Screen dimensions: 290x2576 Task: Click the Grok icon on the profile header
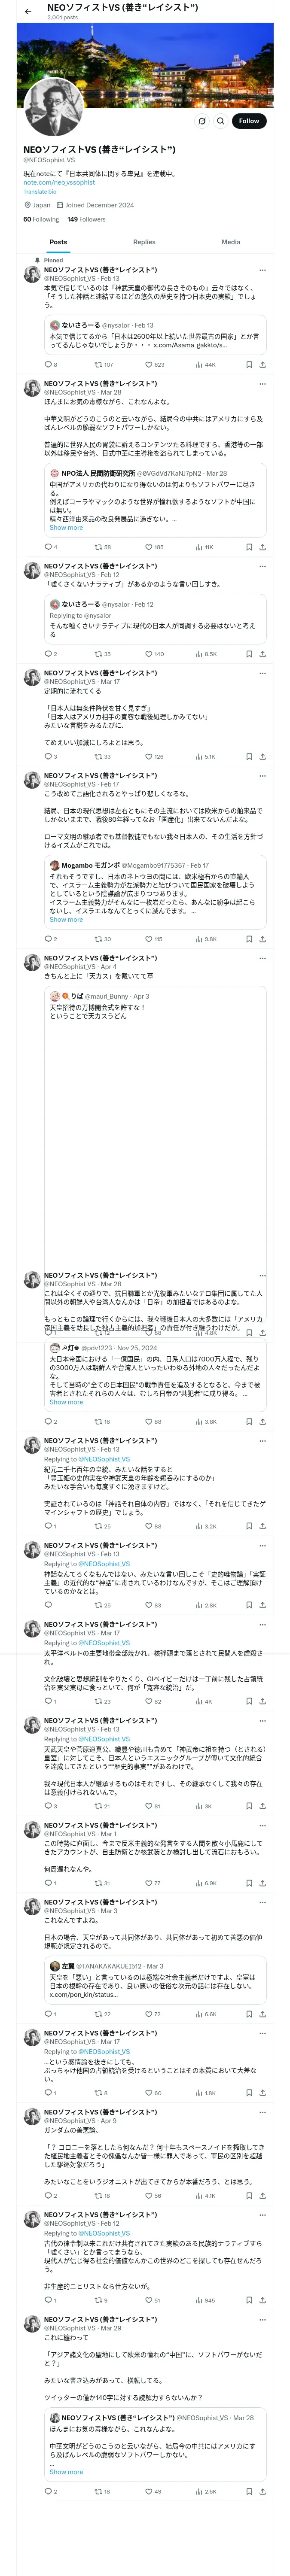click(x=202, y=121)
